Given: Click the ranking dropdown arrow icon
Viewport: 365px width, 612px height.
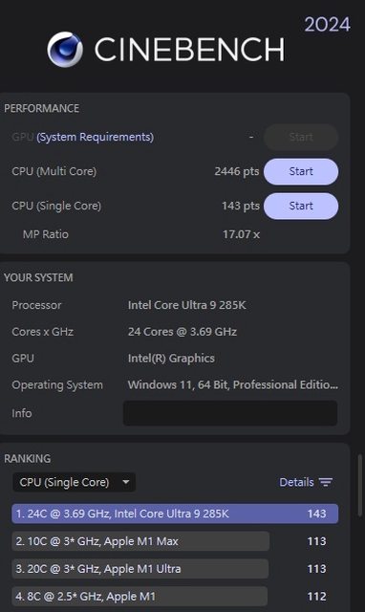Looking at the screenshot, I should 126,482.
